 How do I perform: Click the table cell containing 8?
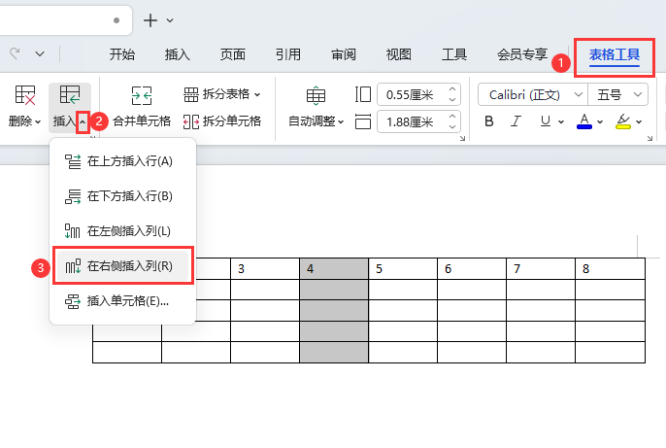click(x=610, y=268)
